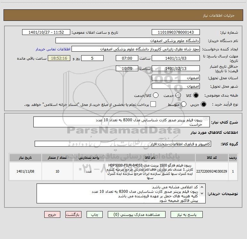The width and height of the screenshot is (247, 239).
Task: Click the remaining time field 18:52:16
Action: [x=59, y=58]
